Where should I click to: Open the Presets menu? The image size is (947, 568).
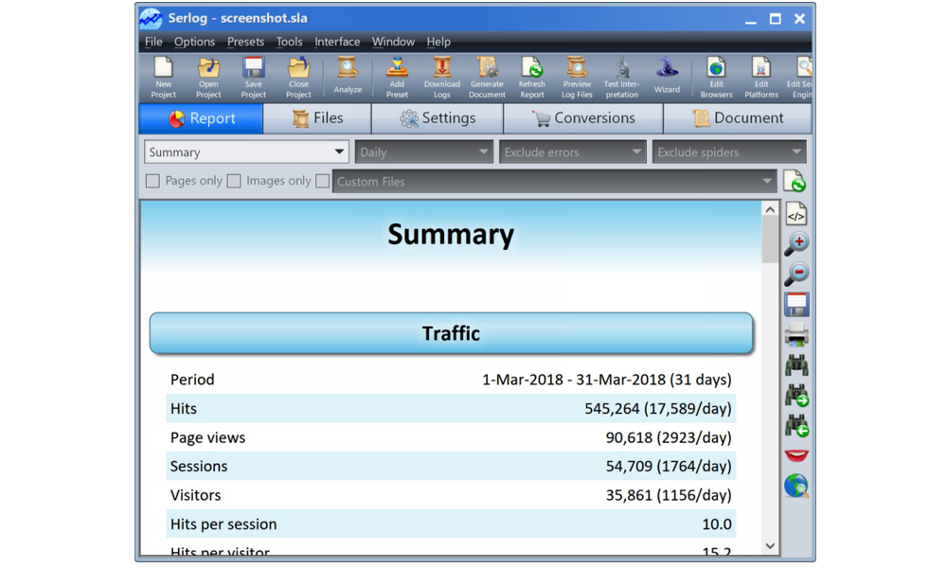click(245, 42)
